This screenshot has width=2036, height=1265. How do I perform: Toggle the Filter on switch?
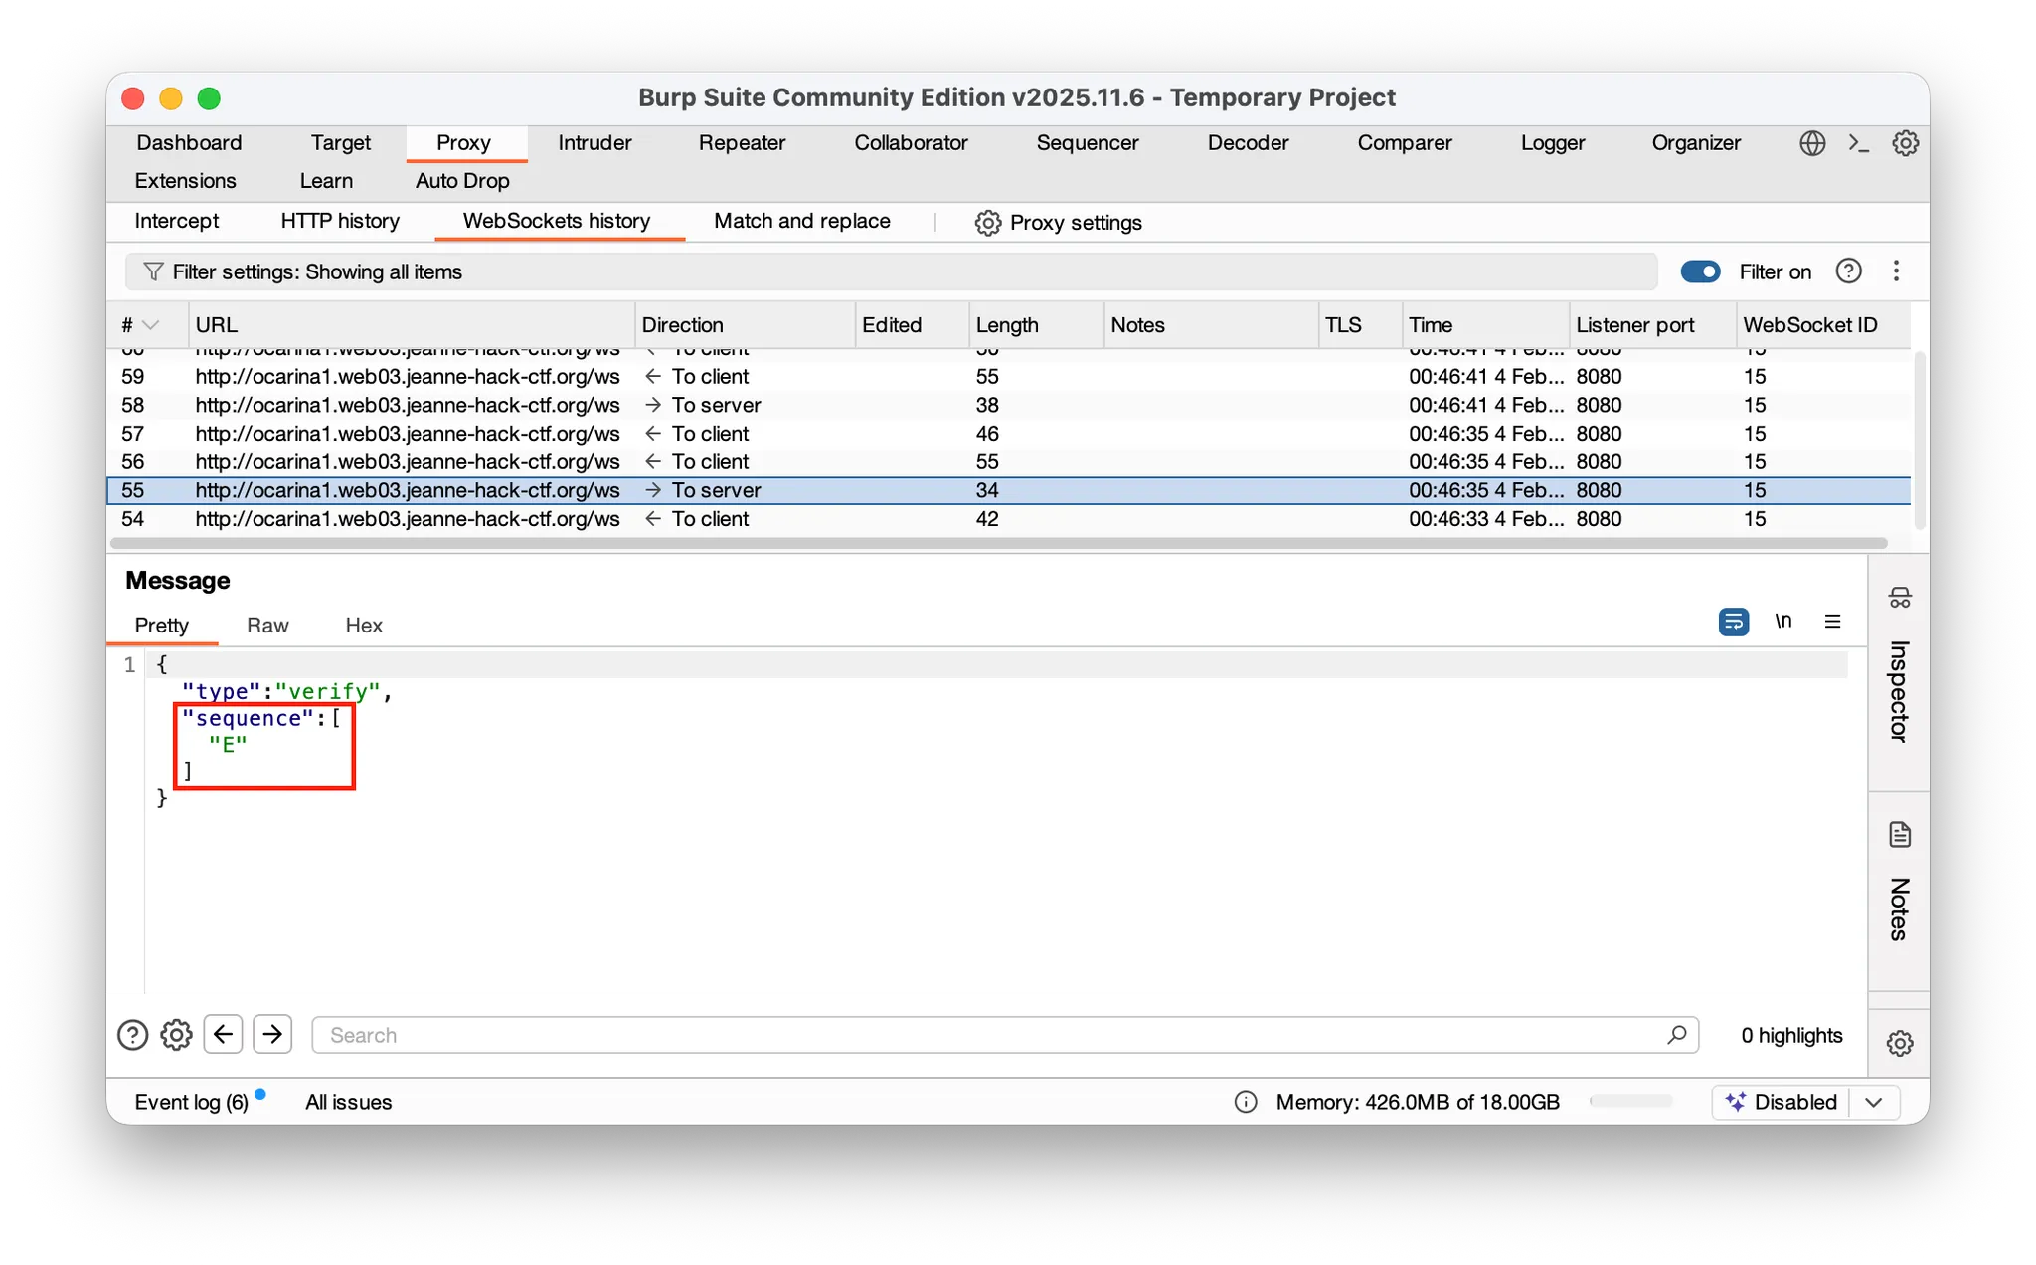[x=1700, y=271]
